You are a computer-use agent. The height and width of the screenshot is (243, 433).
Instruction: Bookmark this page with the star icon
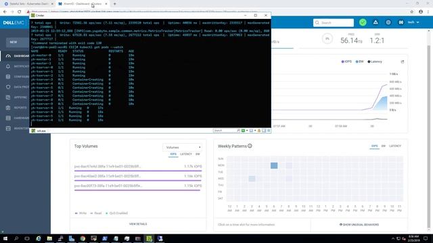coord(412,11)
